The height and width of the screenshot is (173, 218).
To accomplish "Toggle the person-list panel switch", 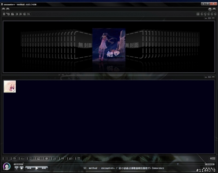I will (x=70, y=159).
